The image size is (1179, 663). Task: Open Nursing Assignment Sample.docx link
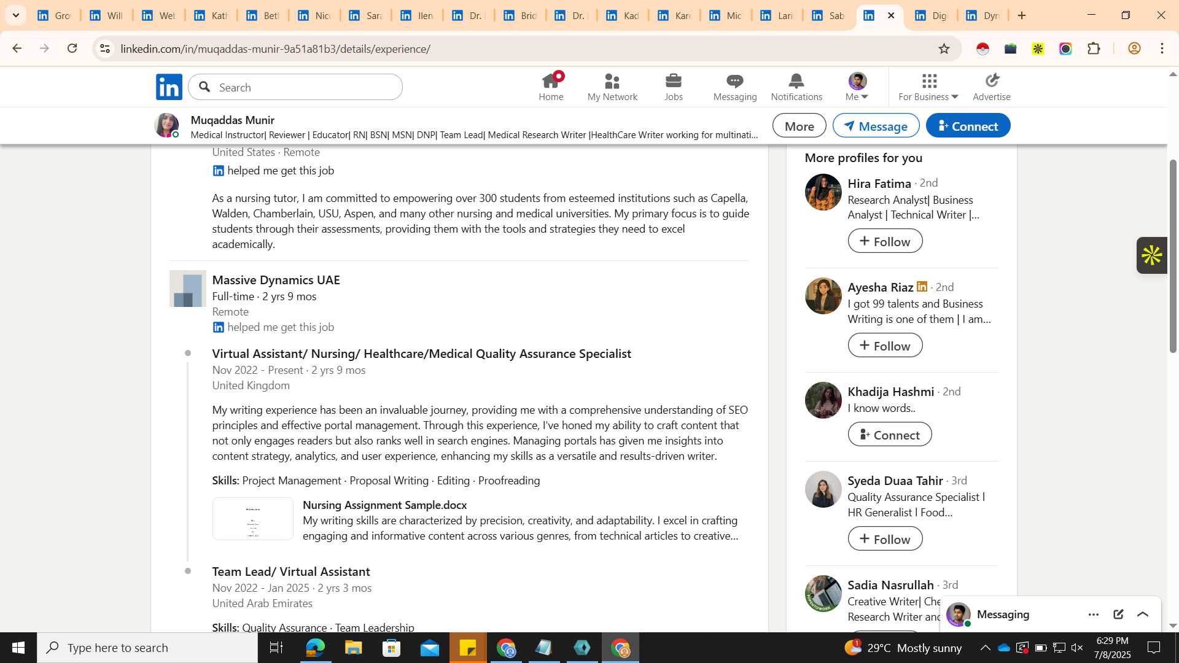[384, 505]
